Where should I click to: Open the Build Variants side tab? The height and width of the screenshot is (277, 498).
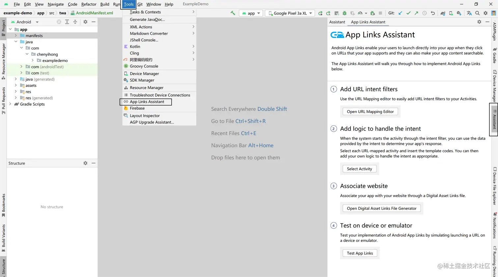(x=3, y=238)
